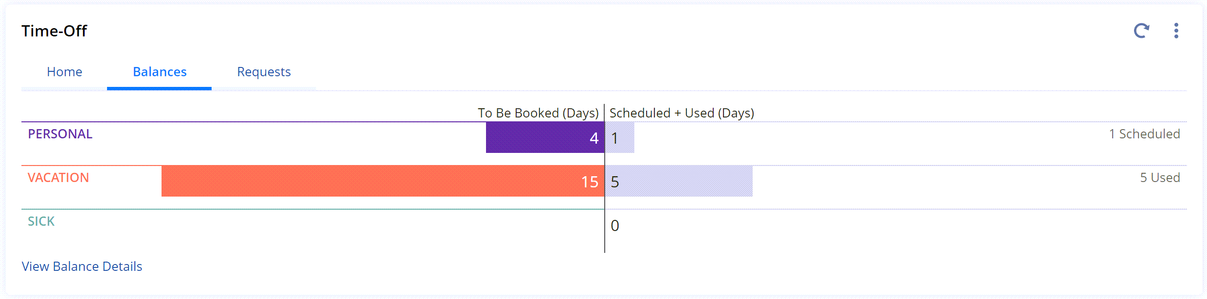
Task: Expand more actions via the three-dot menu
Action: pyautogui.click(x=1177, y=31)
